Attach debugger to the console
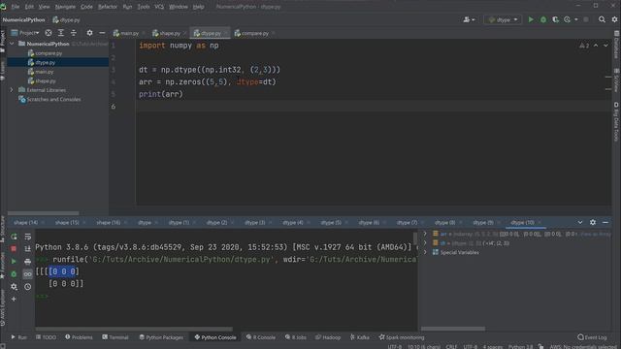Image resolution: width=621 pixels, height=349 pixels. click(14, 273)
